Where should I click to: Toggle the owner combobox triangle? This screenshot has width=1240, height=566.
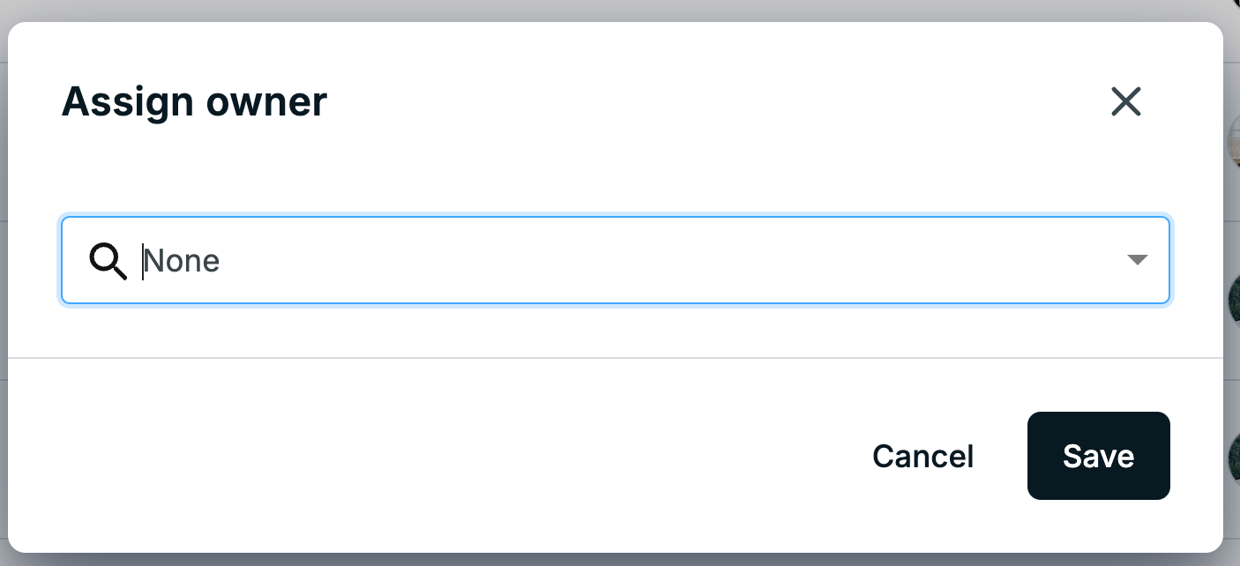[x=1138, y=260]
